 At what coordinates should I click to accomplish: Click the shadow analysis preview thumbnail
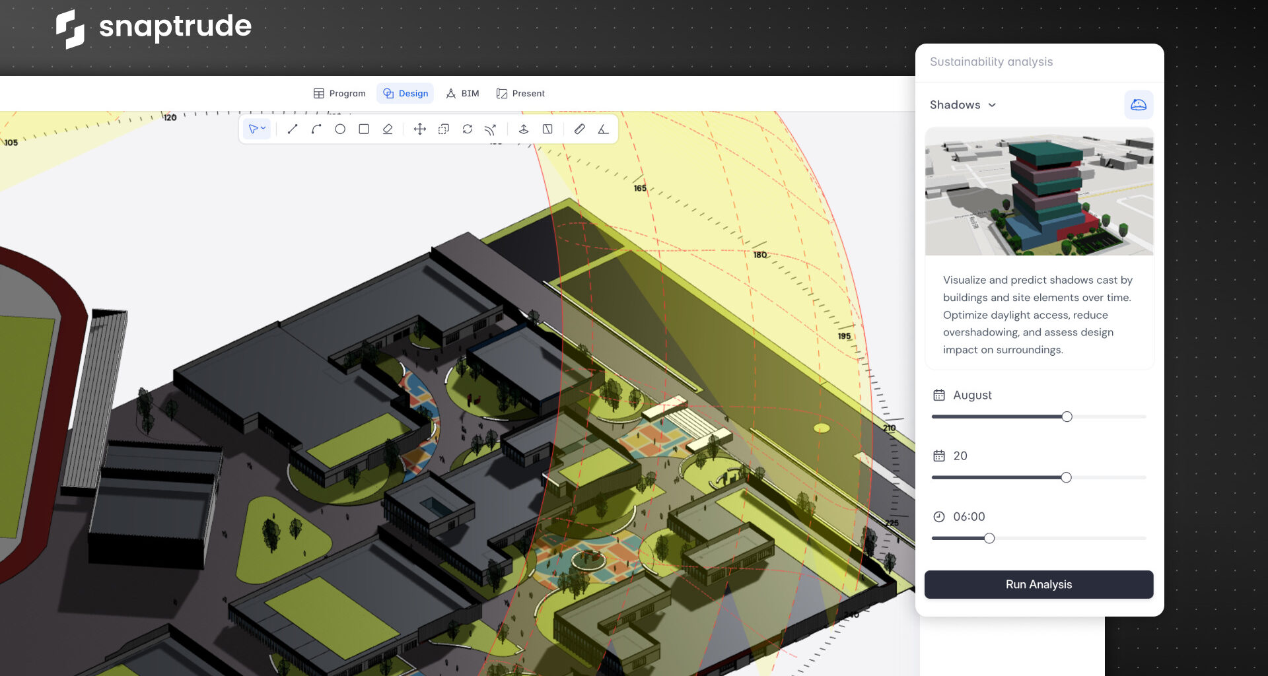[1039, 192]
